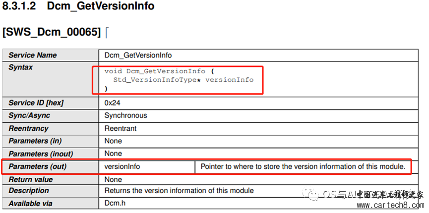Click the Service Name row label
The width and height of the screenshot is (429, 213).
(33, 55)
